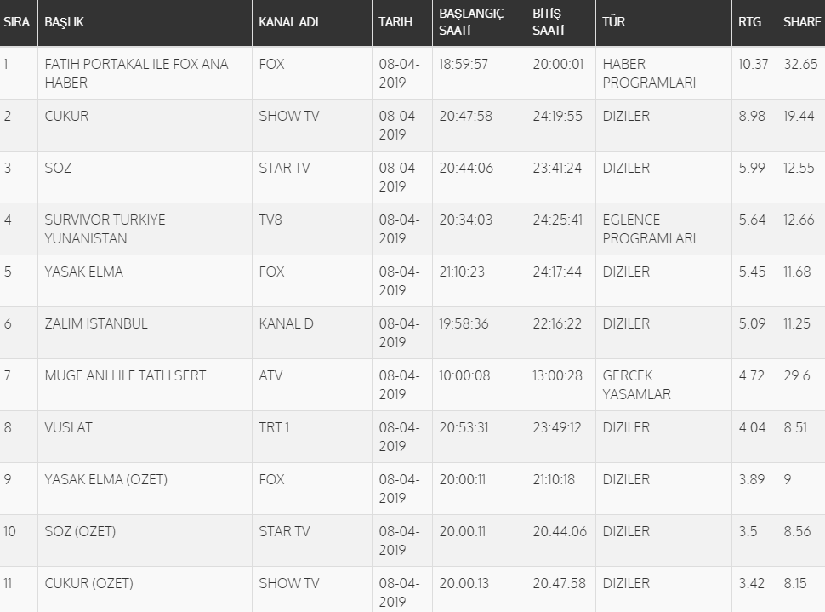Click the KANAL ADI column header
The height and width of the screenshot is (612, 825).
coord(288,22)
